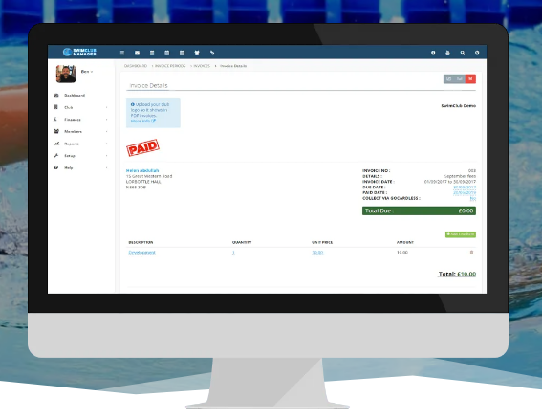This screenshot has width=542, height=420.
Task: Edit the Collect via GoCardless 'No' value
Action: 473,198
